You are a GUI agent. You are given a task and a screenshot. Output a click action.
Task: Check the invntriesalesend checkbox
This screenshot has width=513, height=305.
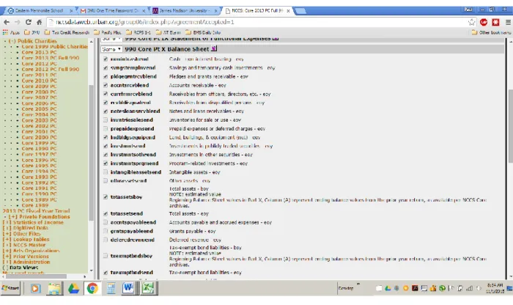coord(106,120)
